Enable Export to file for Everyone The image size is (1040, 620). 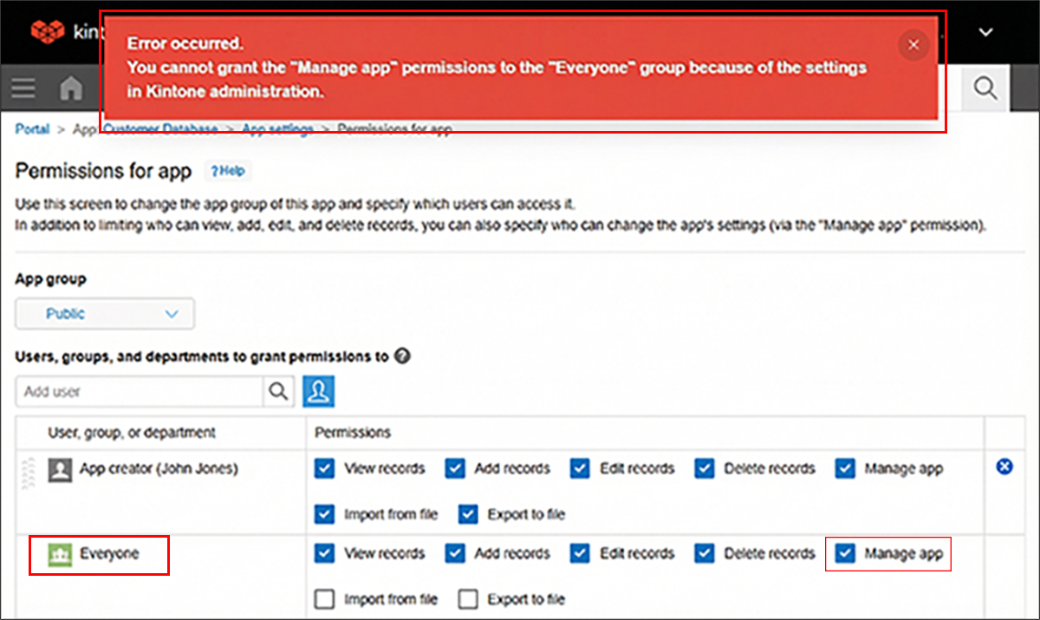click(x=467, y=598)
